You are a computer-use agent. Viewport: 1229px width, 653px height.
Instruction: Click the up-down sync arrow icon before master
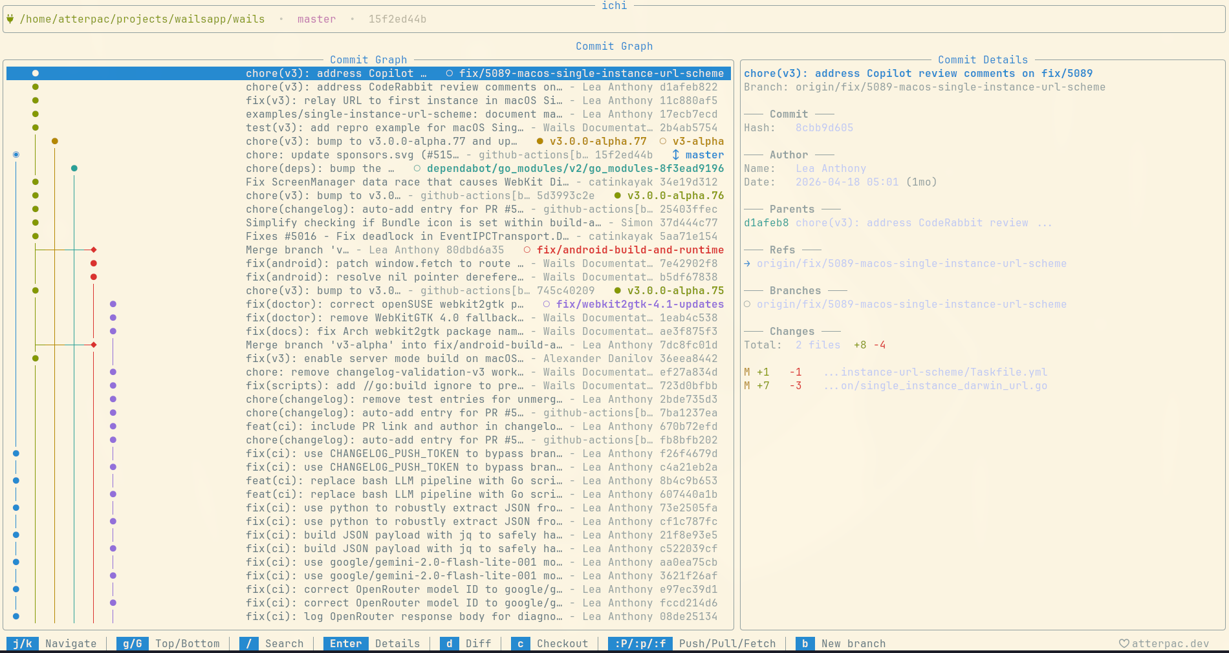676,155
